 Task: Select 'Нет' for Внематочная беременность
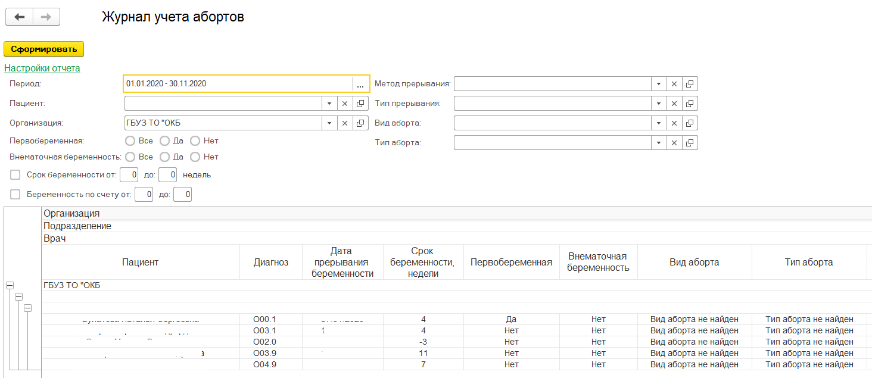[195, 157]
